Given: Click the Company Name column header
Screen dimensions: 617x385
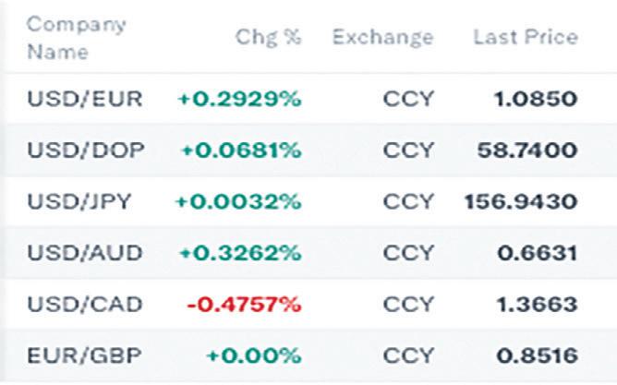Looking at the screenshot, I should click(65, 39).
